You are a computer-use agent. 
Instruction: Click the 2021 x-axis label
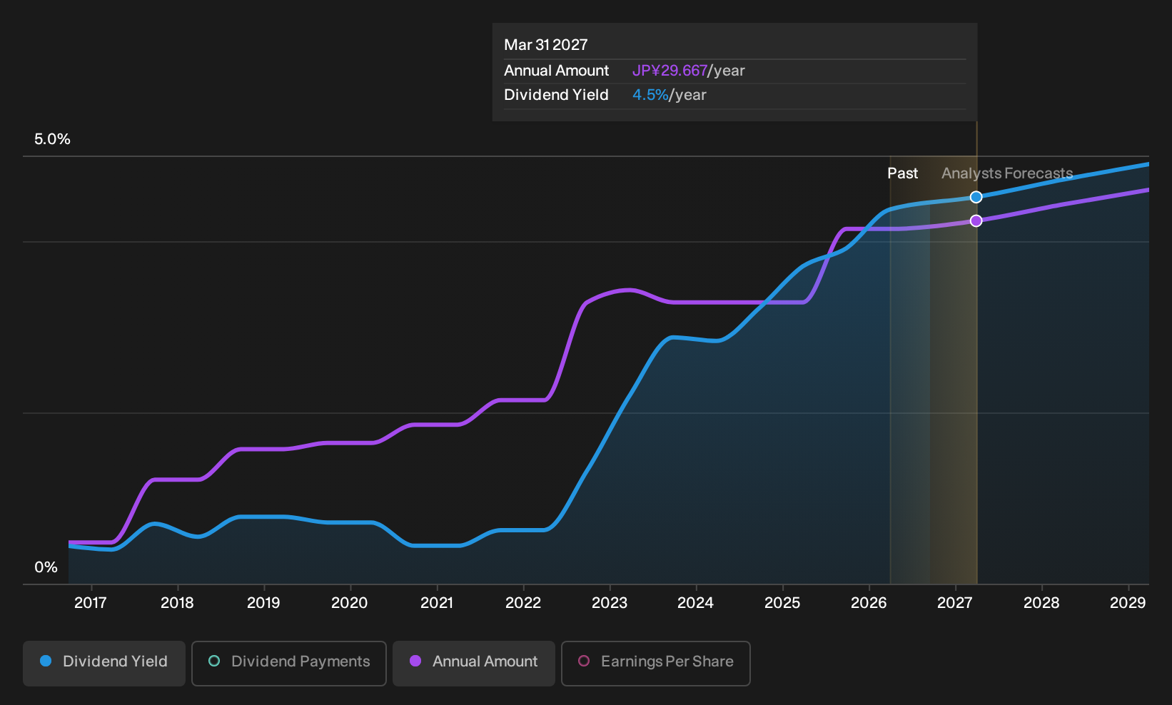437,603
